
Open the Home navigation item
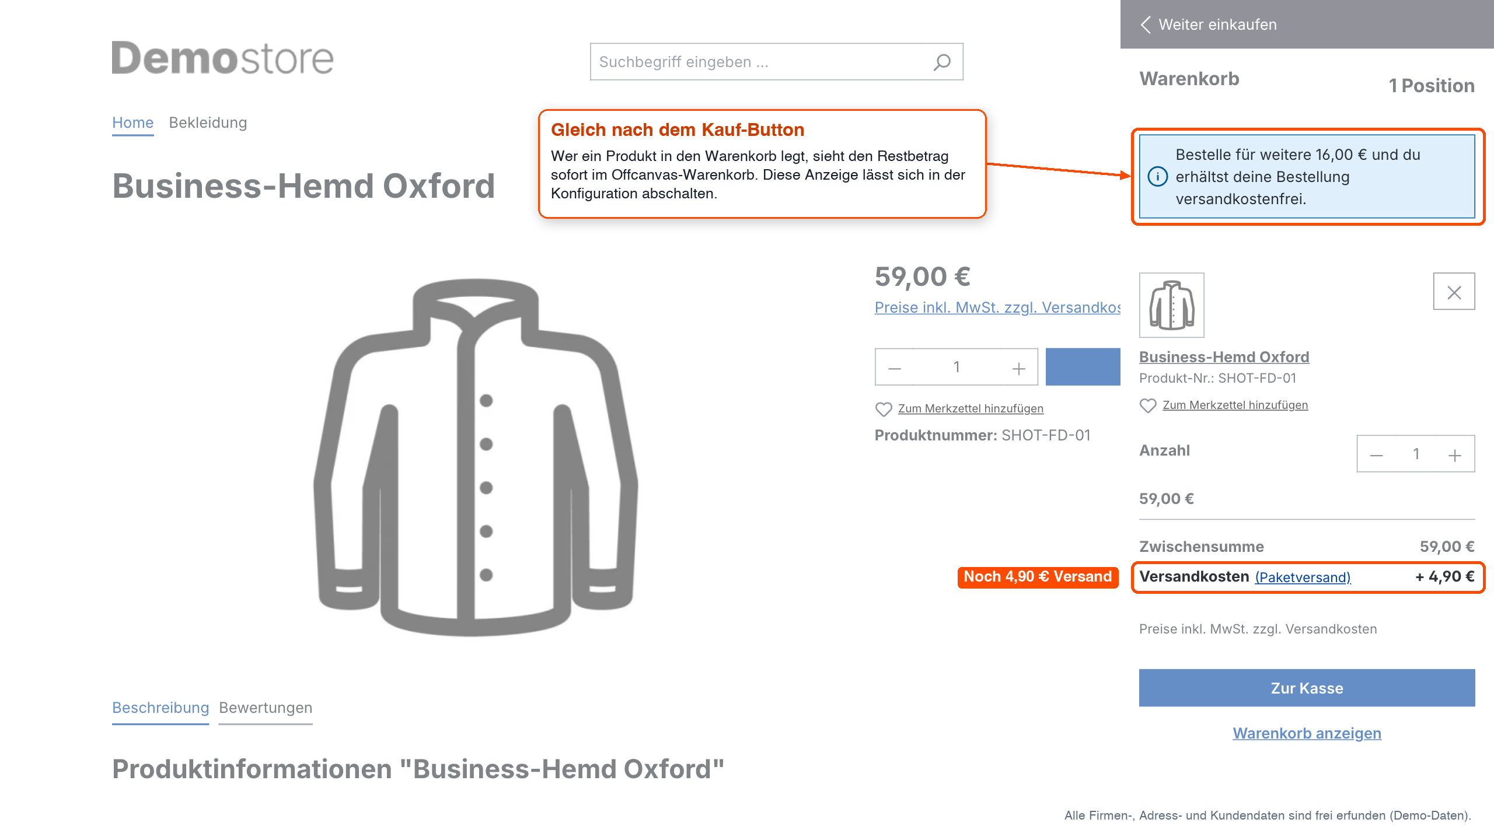pos(132,123)
